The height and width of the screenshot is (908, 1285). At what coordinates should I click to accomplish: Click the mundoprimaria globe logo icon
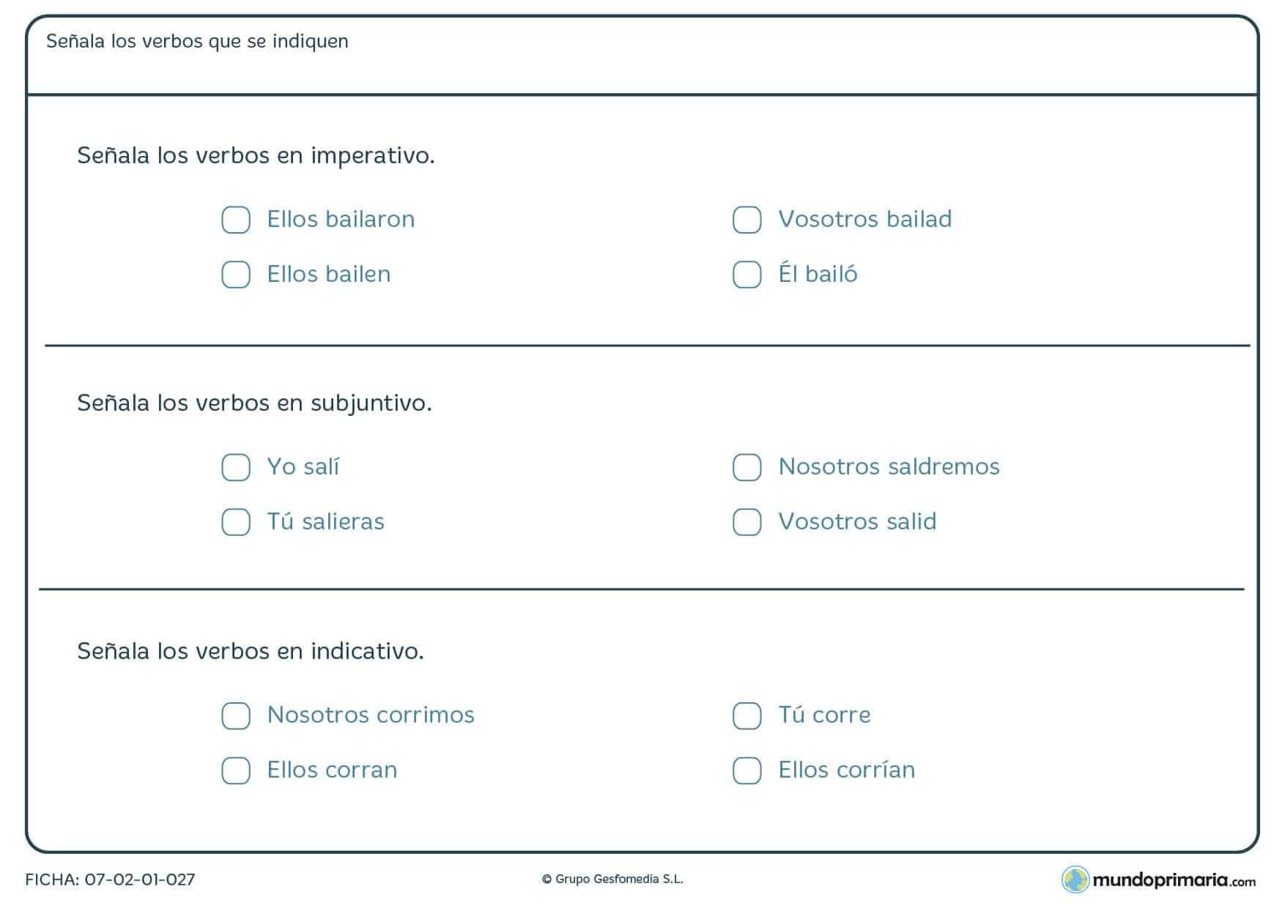click(1075, 879)
